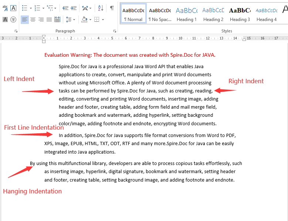Click the Sort A-Z icon
Image resolution: width=288 pixels, height=221 pixels.
101,8
